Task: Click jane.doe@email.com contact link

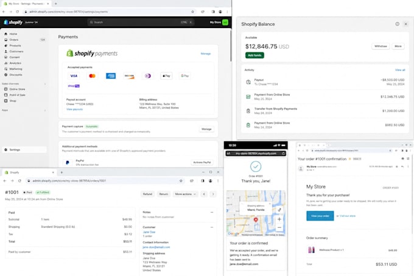Action: pyautogui.click(x=156, y=247)
